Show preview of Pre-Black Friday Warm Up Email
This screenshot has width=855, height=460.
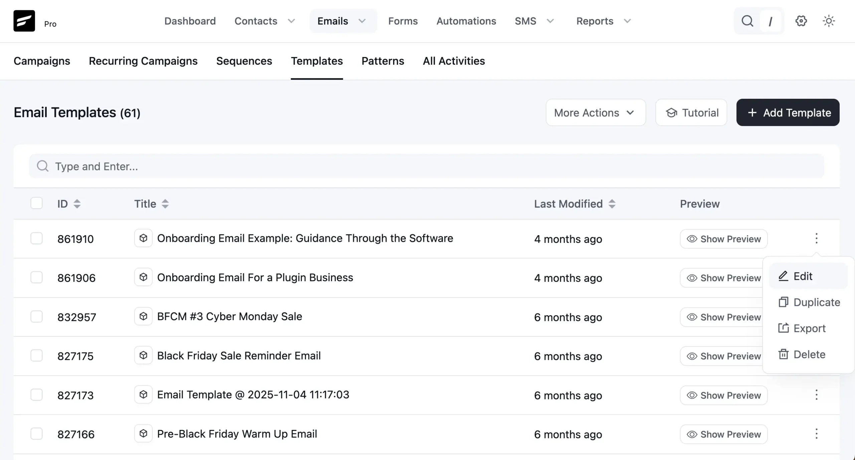click(724, 434)
